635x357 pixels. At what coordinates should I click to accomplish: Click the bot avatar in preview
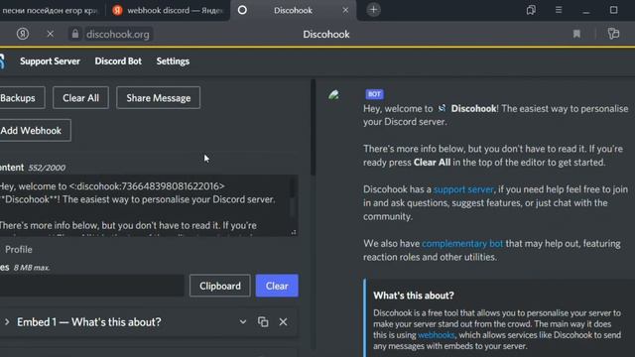click(x=333, y=95)
